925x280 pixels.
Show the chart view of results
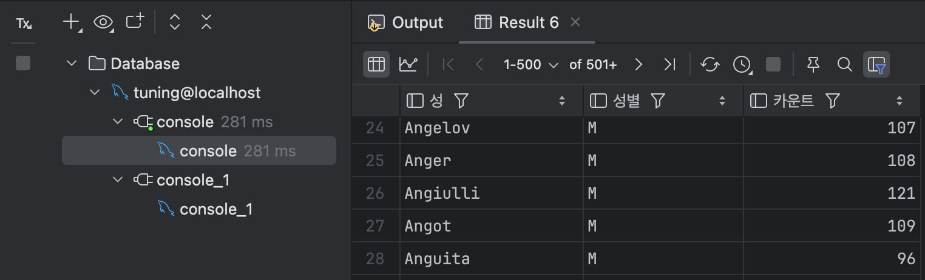(x=408, y=64)
